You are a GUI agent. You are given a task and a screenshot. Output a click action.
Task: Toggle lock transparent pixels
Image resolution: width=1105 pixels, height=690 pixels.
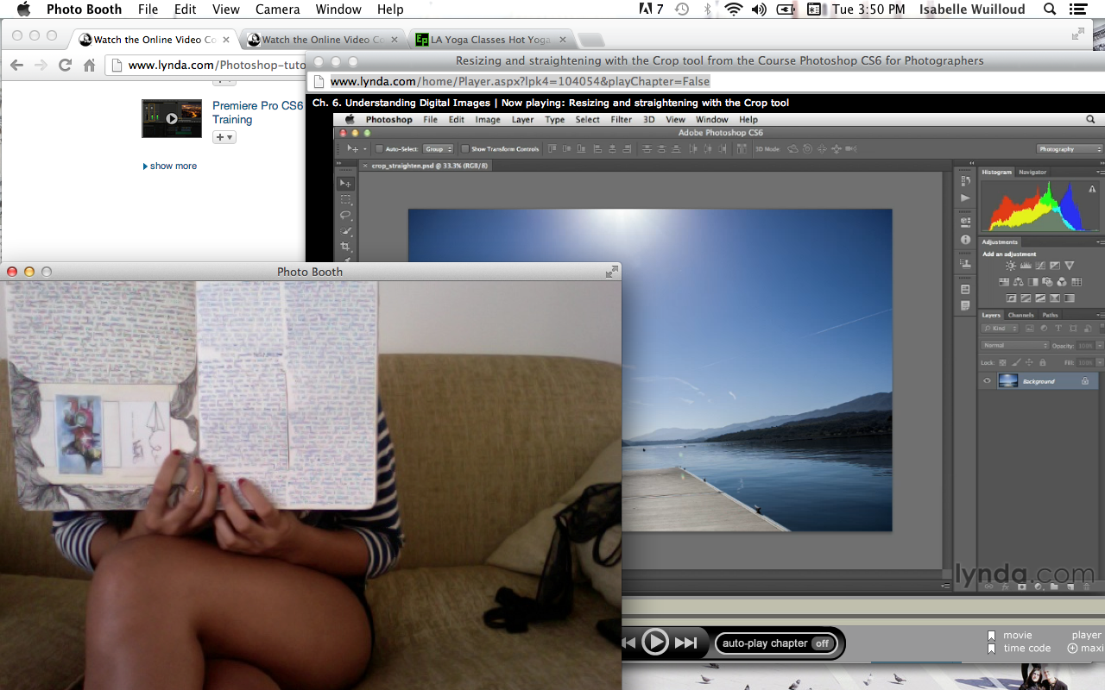tap(1004, 363)
